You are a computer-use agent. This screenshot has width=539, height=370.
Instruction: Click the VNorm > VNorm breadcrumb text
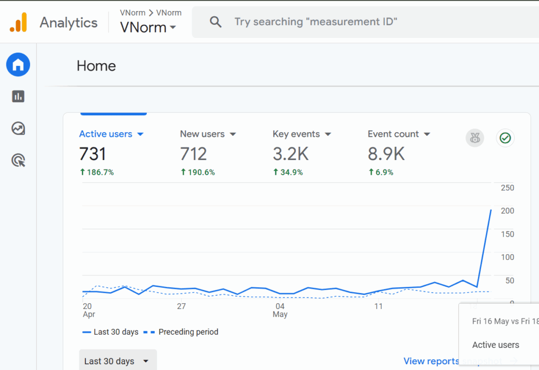click(x=151, y=13)
